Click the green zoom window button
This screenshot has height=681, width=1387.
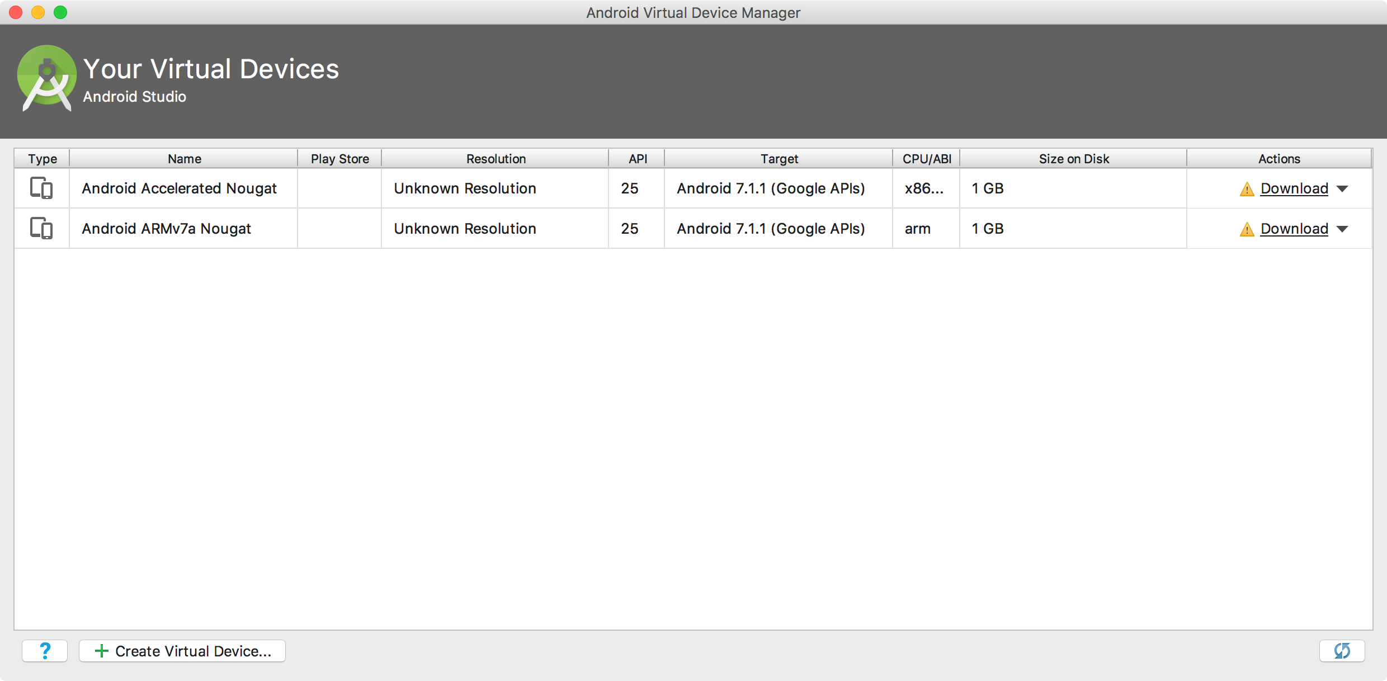(x=60, y=12)
